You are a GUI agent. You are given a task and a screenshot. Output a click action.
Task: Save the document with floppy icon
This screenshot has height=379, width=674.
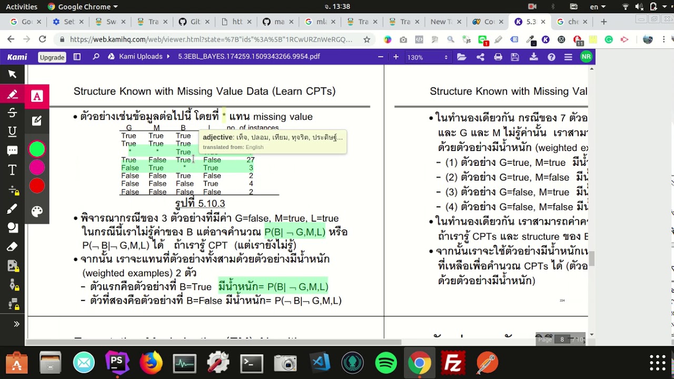click(516, 57)
